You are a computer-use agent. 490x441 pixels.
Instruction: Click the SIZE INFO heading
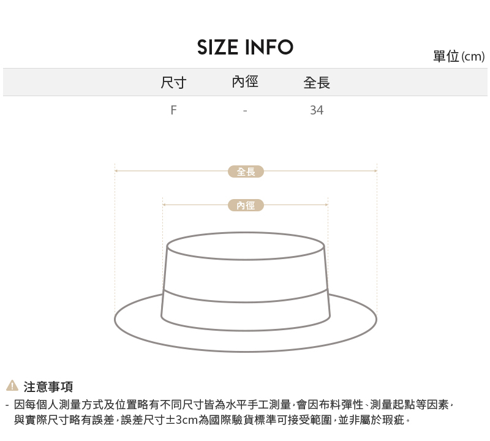246,47
